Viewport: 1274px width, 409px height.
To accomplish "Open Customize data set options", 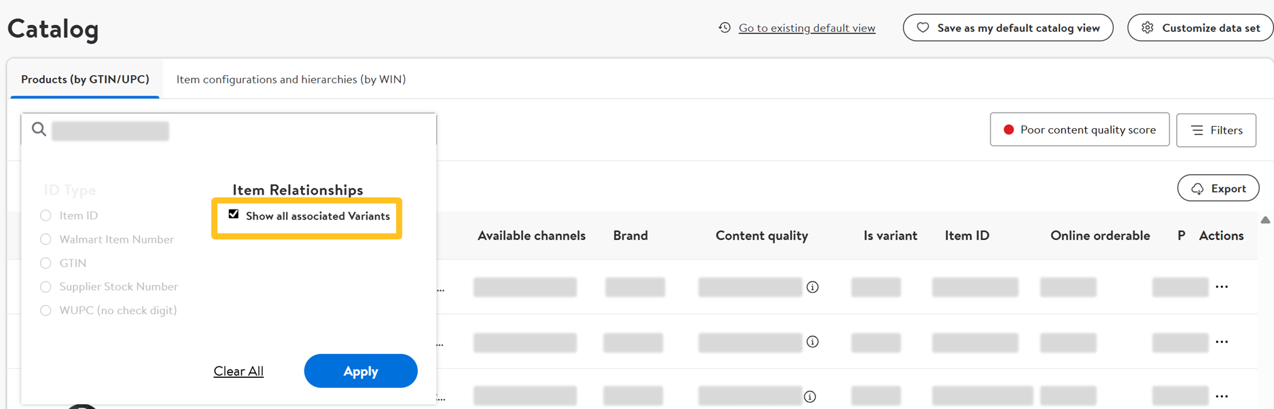I will click(x=1201, y=28).
